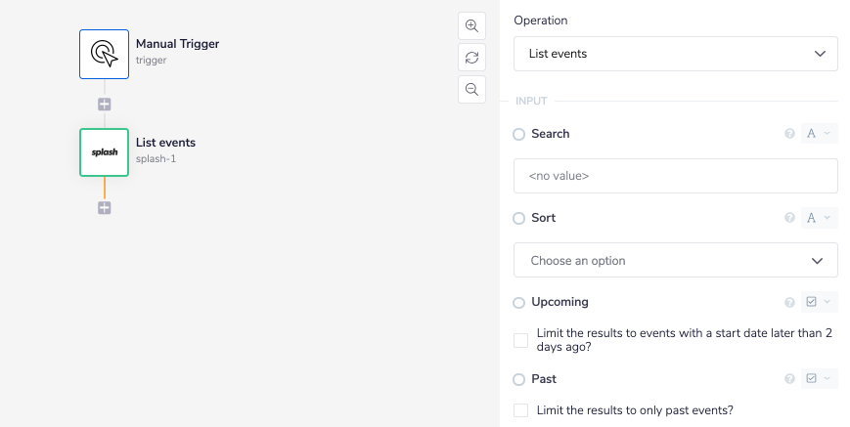Toggle the Sort field radio button
Image resolution: width=850 pixels, height=427 pixels.
click(519, 219)
